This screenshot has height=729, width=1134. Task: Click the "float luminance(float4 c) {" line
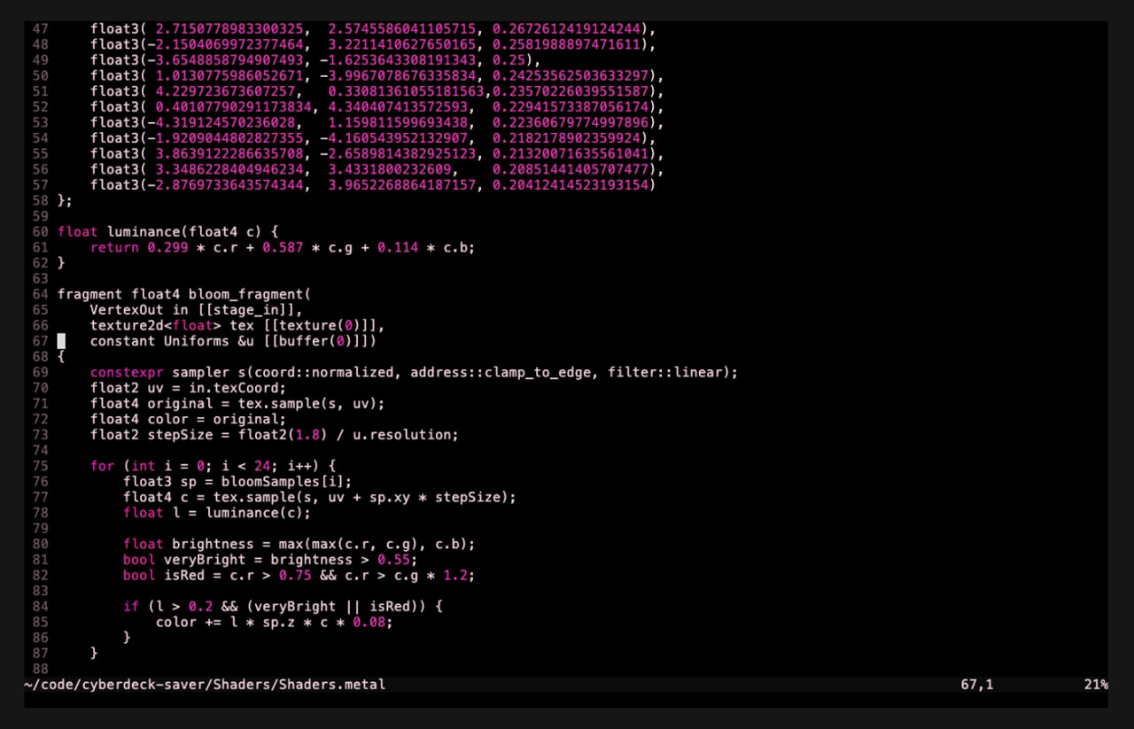[x=168, y=232]
